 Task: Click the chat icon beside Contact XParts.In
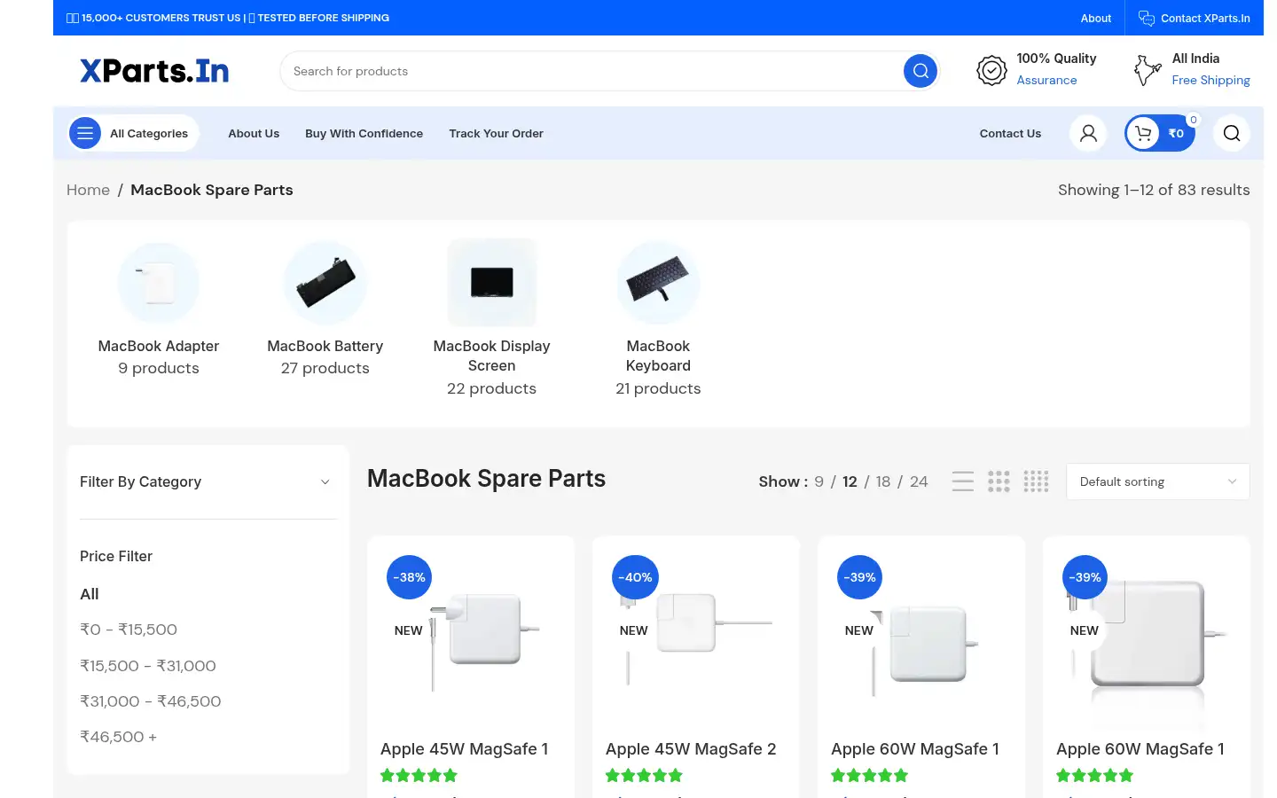[x=1146, y=18]
